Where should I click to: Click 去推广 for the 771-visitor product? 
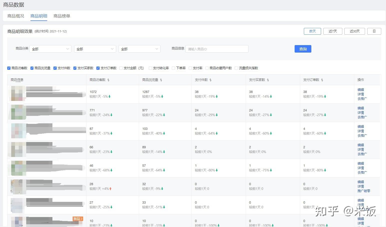point(362,117)
